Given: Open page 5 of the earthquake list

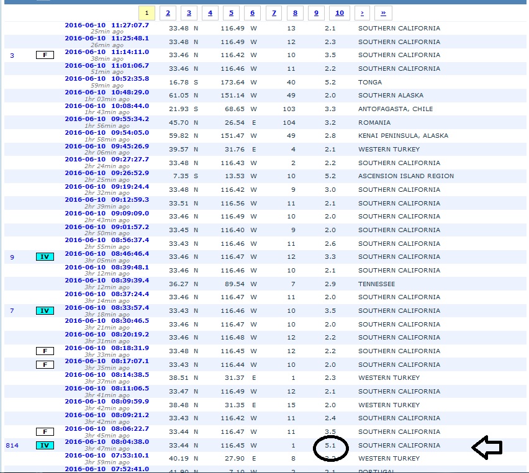Looking at the screenshot, I should click(231, 13).
